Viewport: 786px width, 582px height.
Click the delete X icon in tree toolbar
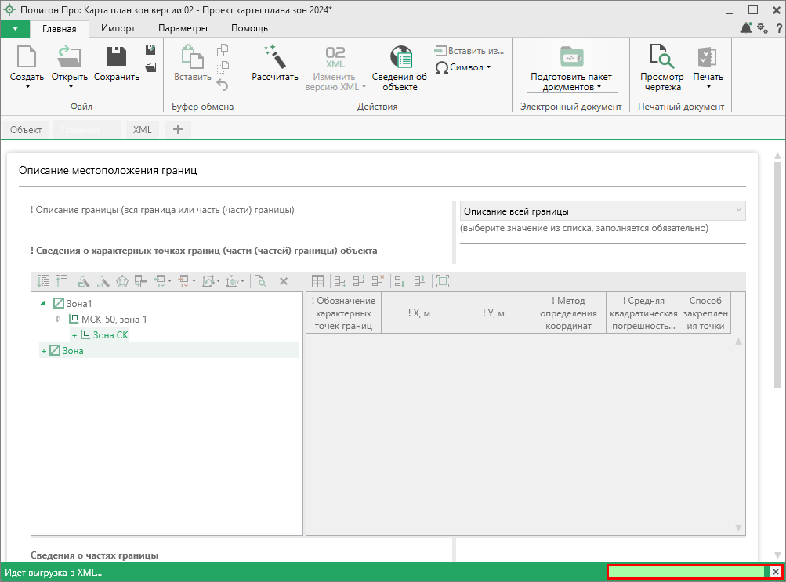(284, 281)
